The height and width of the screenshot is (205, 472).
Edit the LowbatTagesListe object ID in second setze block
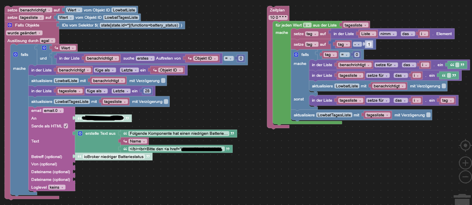point(121,18)
